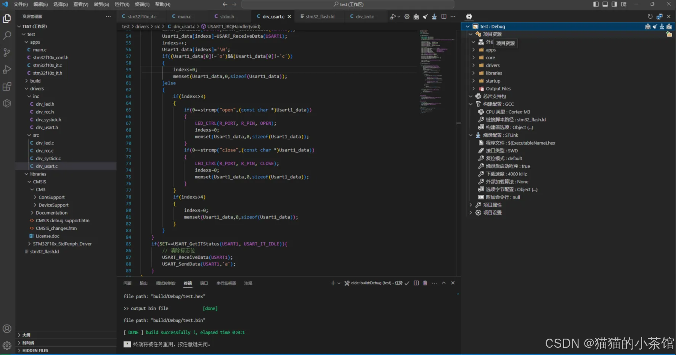
Task: Toggle the secondary side bar layout button
Action: (x=614, y=4)
